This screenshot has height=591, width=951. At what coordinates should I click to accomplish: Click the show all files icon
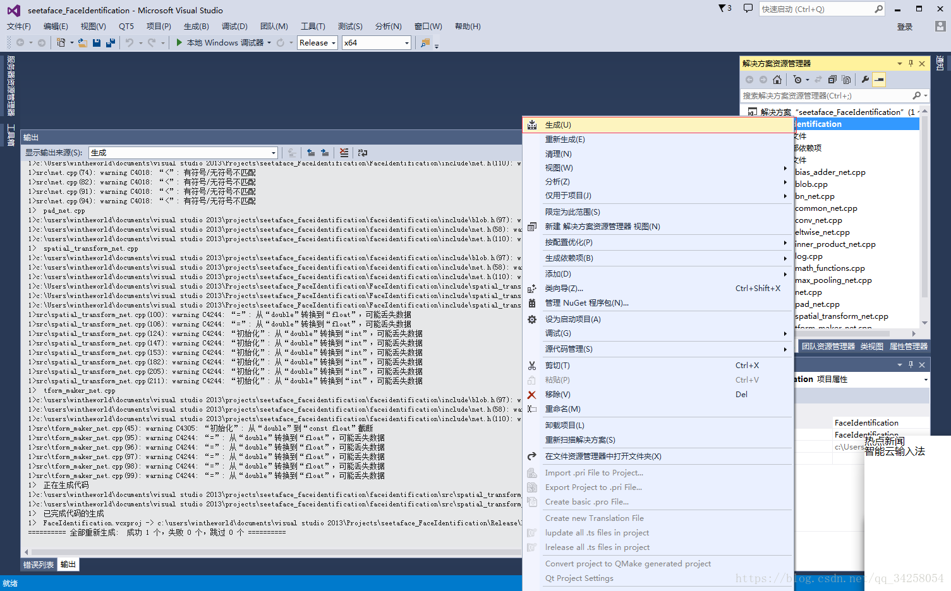846,80
